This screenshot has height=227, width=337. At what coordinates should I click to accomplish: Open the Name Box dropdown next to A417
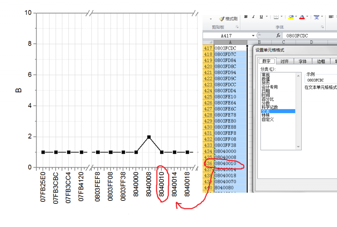point(253,36)
